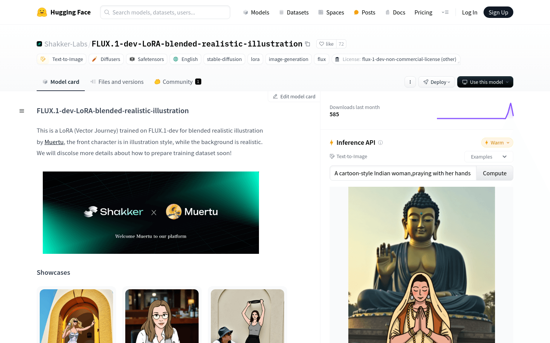Image resolution: width=550 pixels, height=343 pixels.
Task: Click the Hugging Face logo icon
Action: [42, 12]
